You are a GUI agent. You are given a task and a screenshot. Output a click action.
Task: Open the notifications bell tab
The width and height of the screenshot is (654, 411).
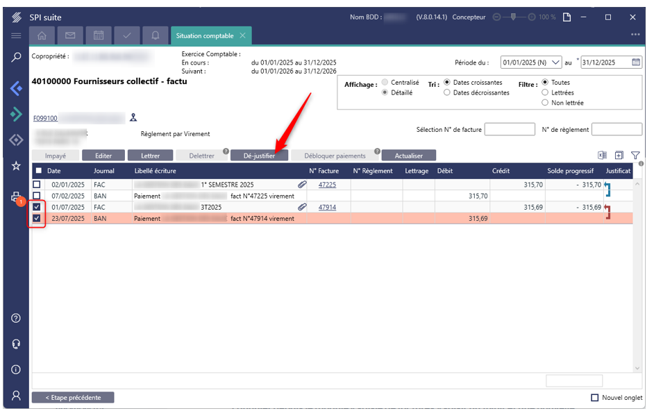tap(155, 35)
